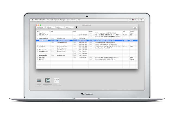Open the Format menu
This screenshot has height=114, width=174.
[57, 20]
